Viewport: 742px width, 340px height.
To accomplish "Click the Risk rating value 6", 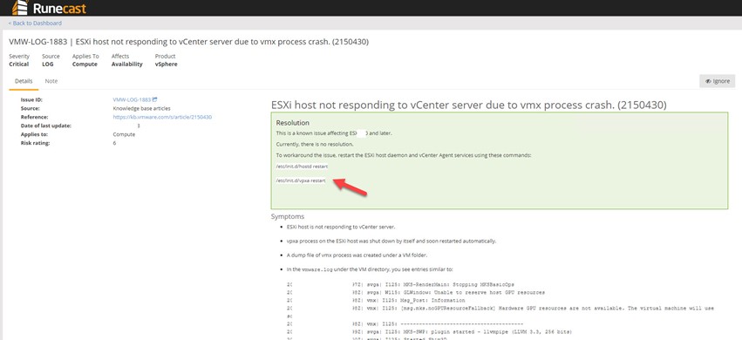I will [x=114, y=143].
